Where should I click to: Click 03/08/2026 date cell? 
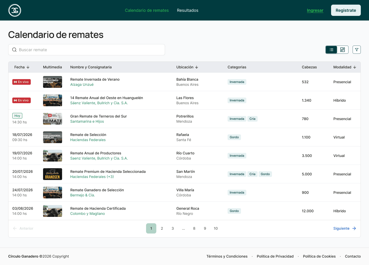click(23, 208)
